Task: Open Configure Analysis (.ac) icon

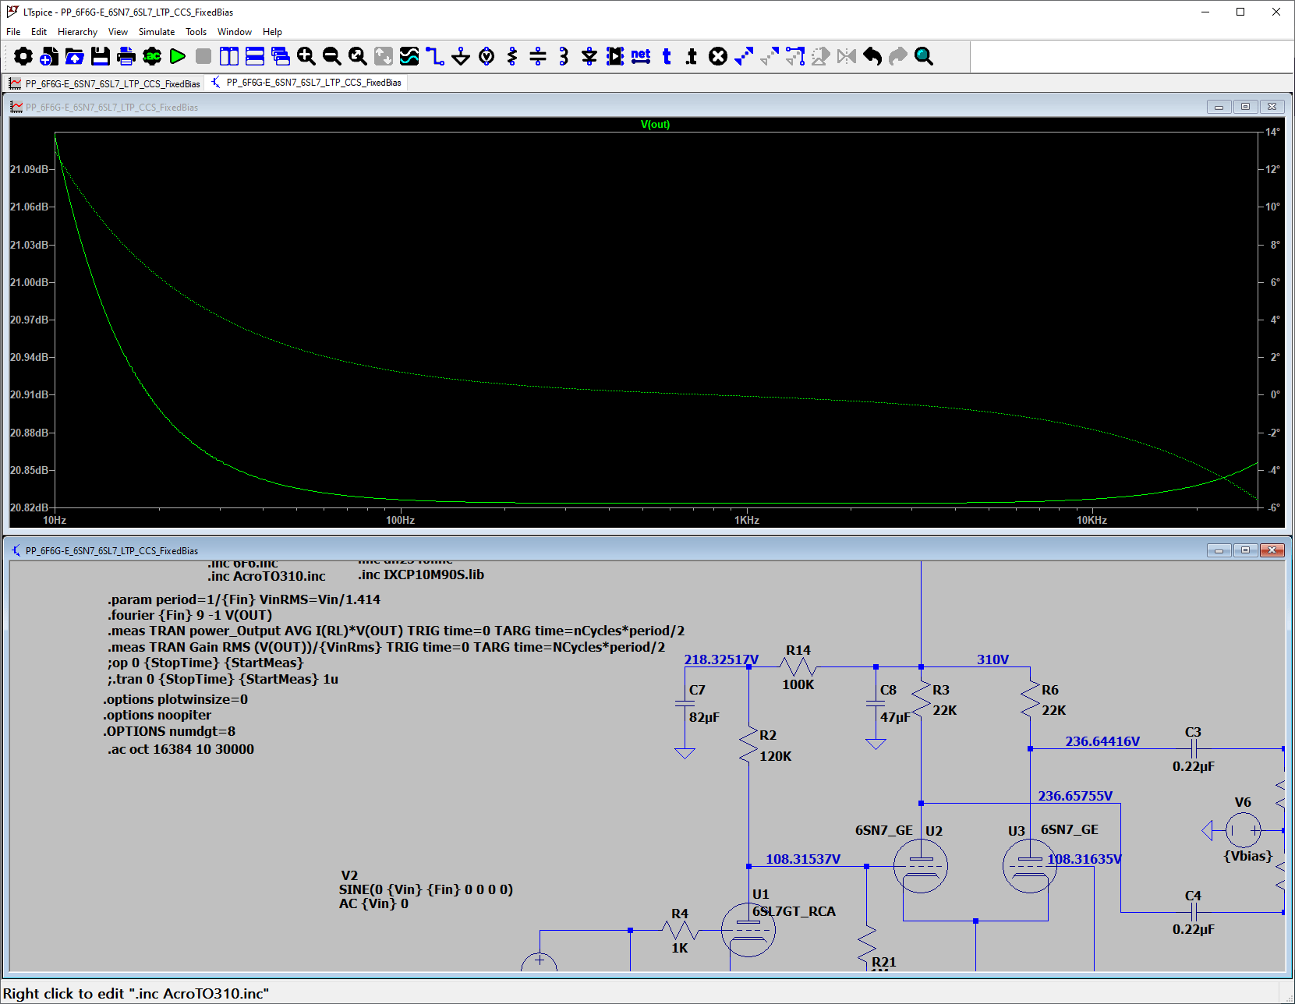Action: (x=152, y=56)
